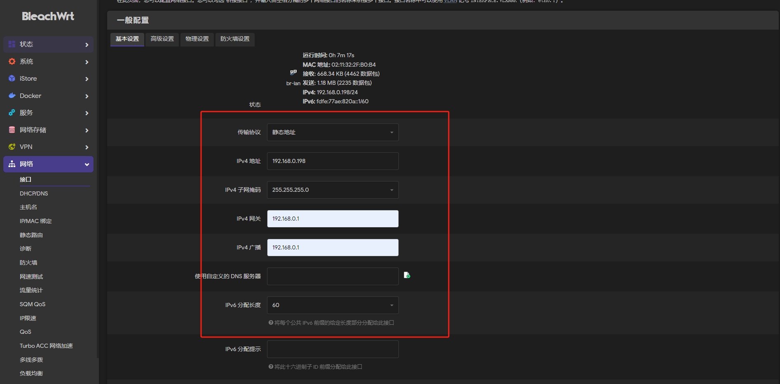
Task: Click the IPv4 网关 input field
Action: pyautogui.click(x=333, y=219)
